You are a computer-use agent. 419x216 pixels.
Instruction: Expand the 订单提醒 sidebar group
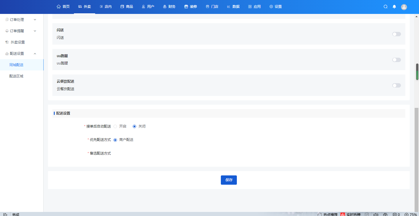pyautogui.click(x=22, y=31)
